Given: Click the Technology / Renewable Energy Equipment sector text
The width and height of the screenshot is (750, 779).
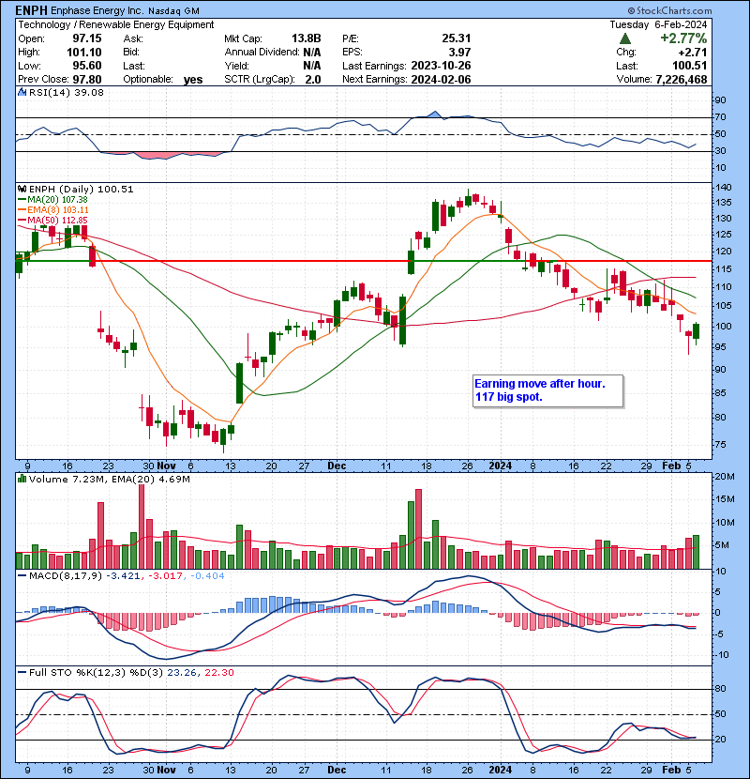Looking at the screenshot, I should coord(114,24).
